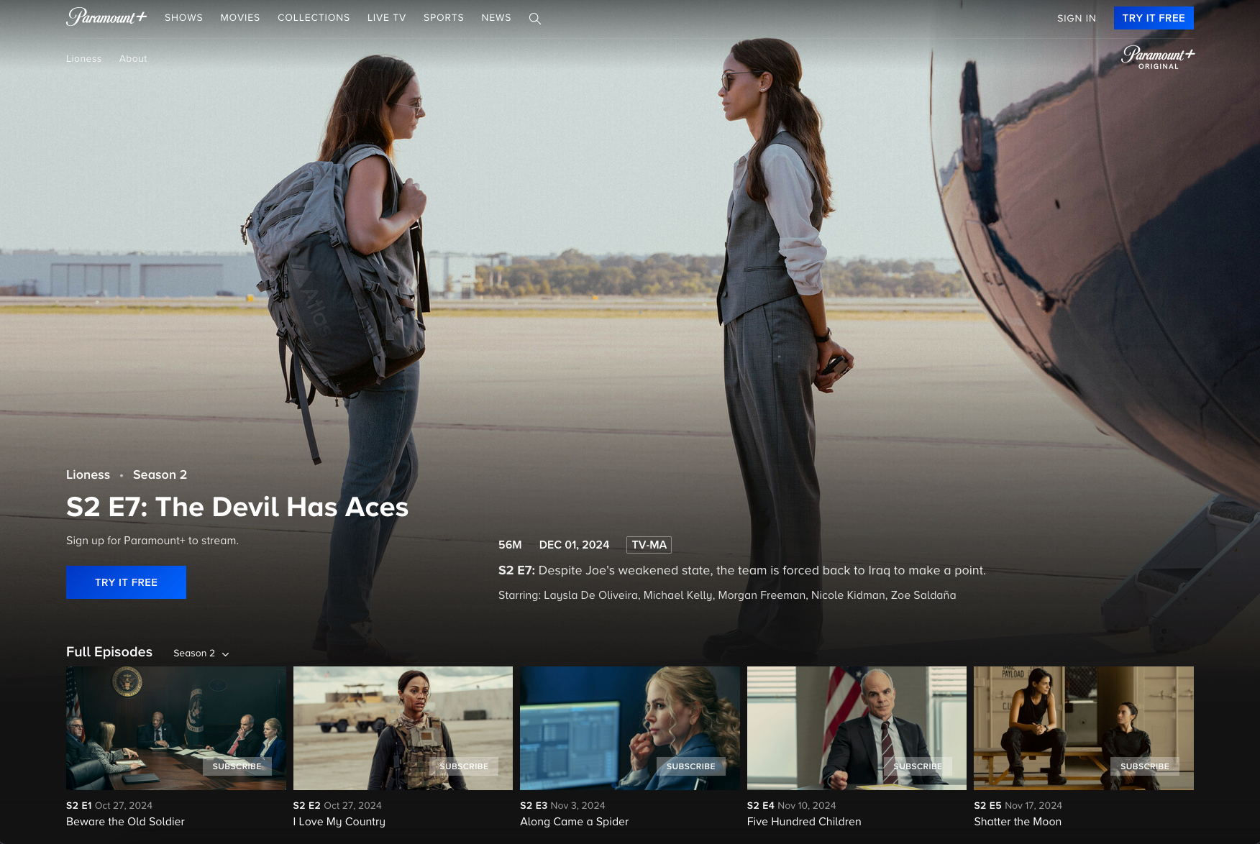Click the Season 2 link above the title
Image resolution: width=1260 pixels, height=844 pixels.
[x=160, y=474]
